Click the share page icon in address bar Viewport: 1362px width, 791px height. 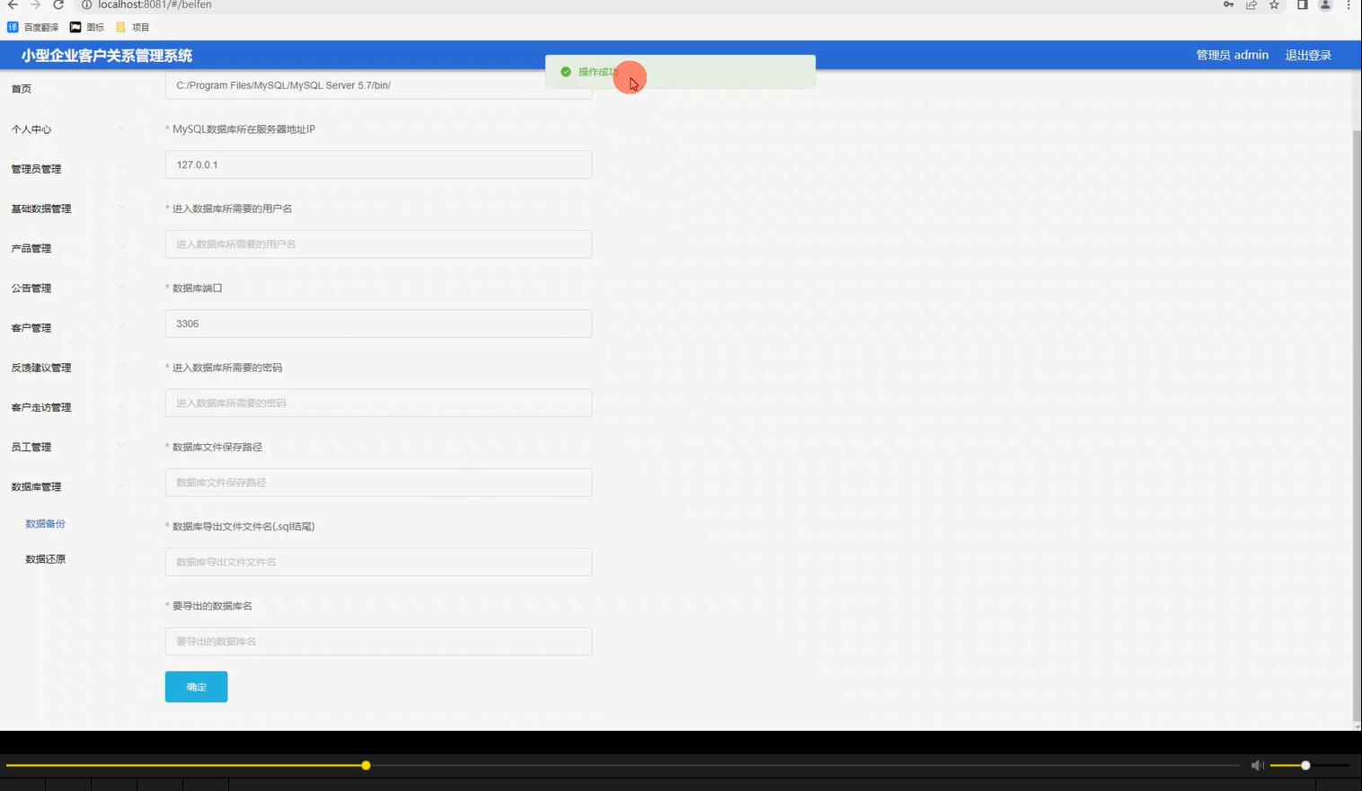point(1251,4)
